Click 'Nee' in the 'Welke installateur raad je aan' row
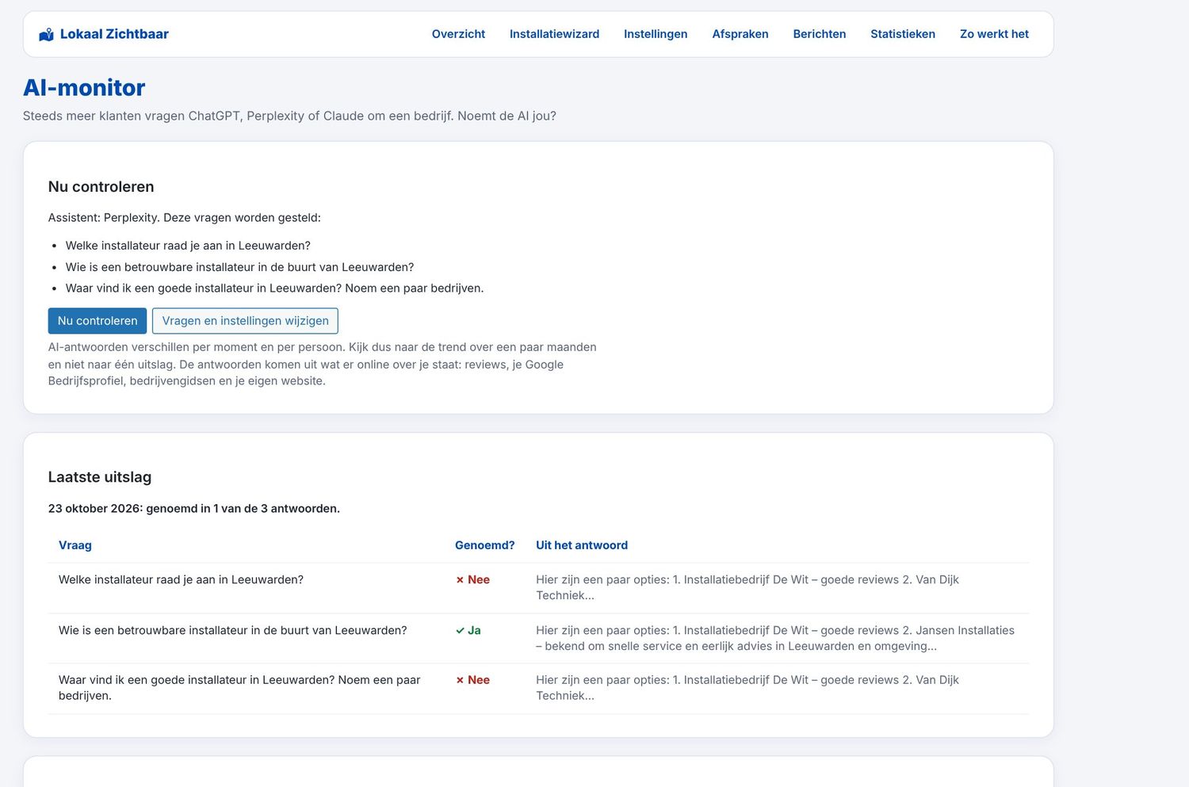 472,580
